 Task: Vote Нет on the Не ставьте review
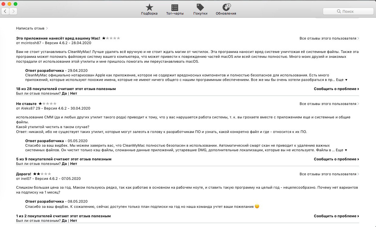click(x=74, y=164)
